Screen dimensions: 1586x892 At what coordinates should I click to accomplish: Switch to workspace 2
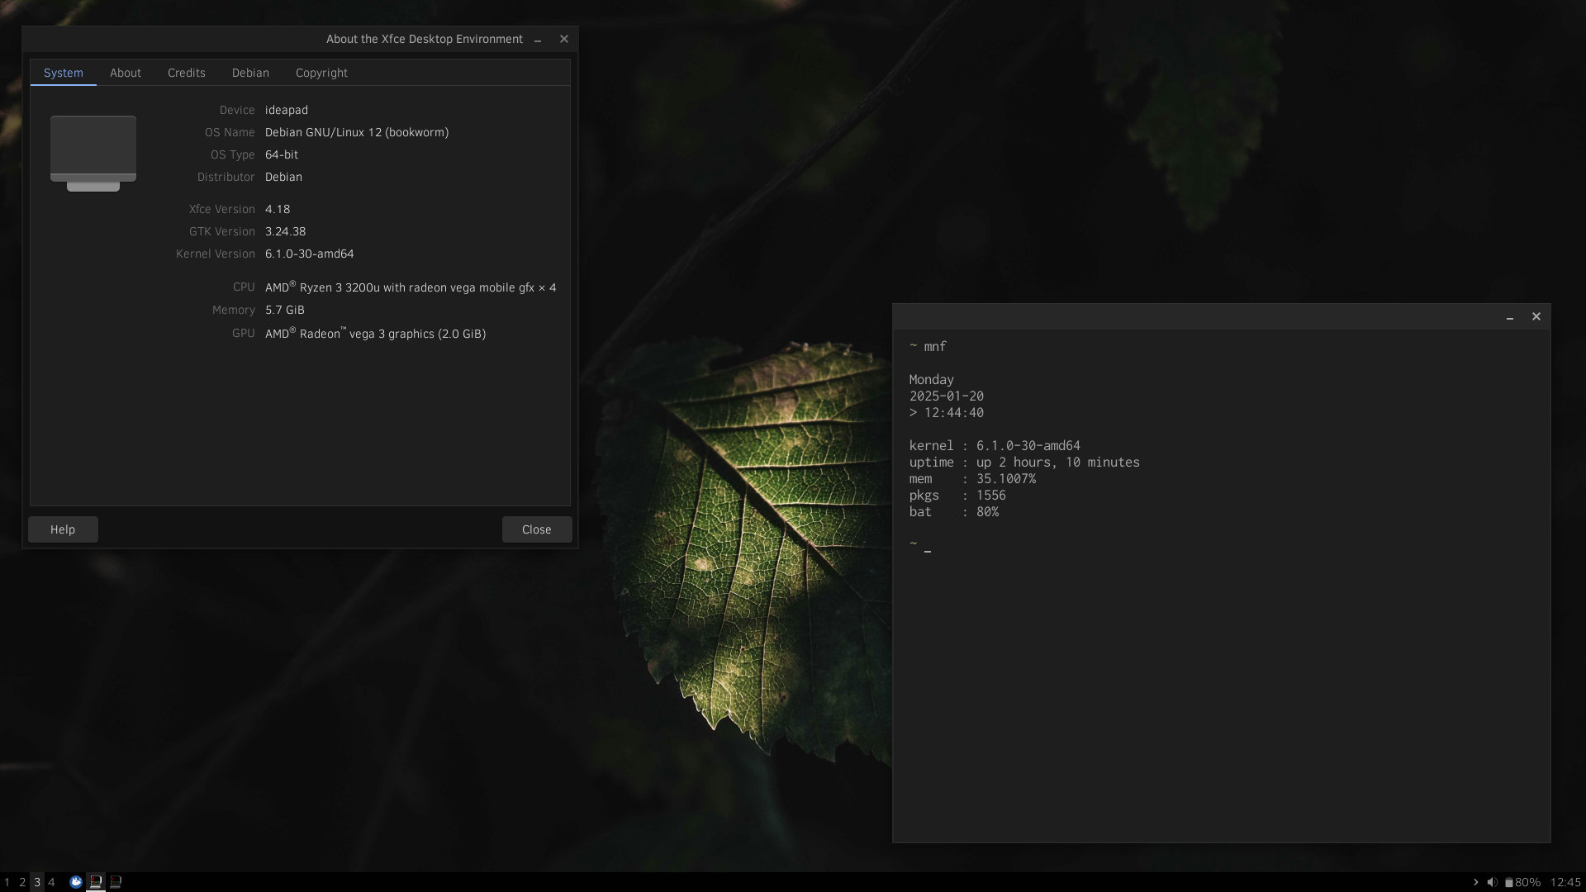tap(22, 882)
